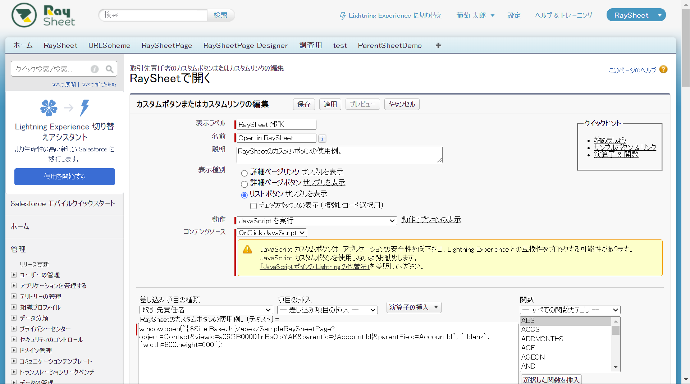Focus the 表示ラベル input field
The image size is (690, 384).
276,125
